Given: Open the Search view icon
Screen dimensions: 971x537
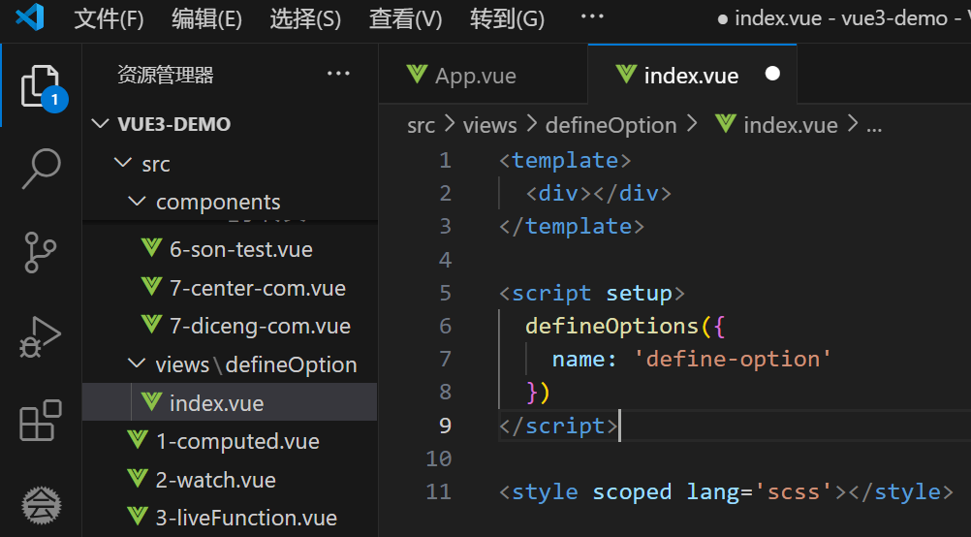Looking at the screenshot, I should [x=41, y=169].
